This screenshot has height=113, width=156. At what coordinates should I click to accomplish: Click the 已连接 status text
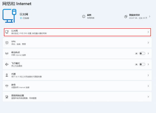click(x=26, y=18)
